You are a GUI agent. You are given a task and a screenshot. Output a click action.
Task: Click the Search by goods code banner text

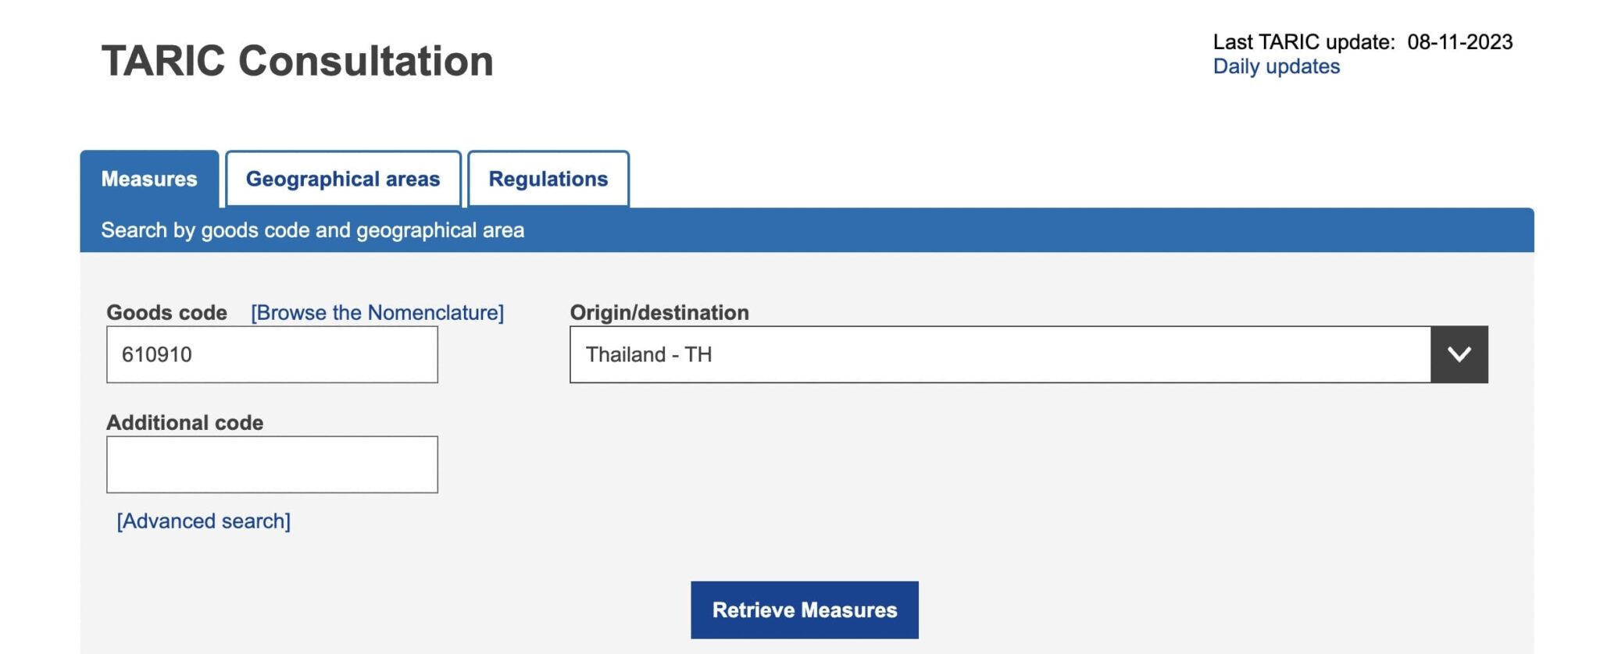[x=312, y=230]
